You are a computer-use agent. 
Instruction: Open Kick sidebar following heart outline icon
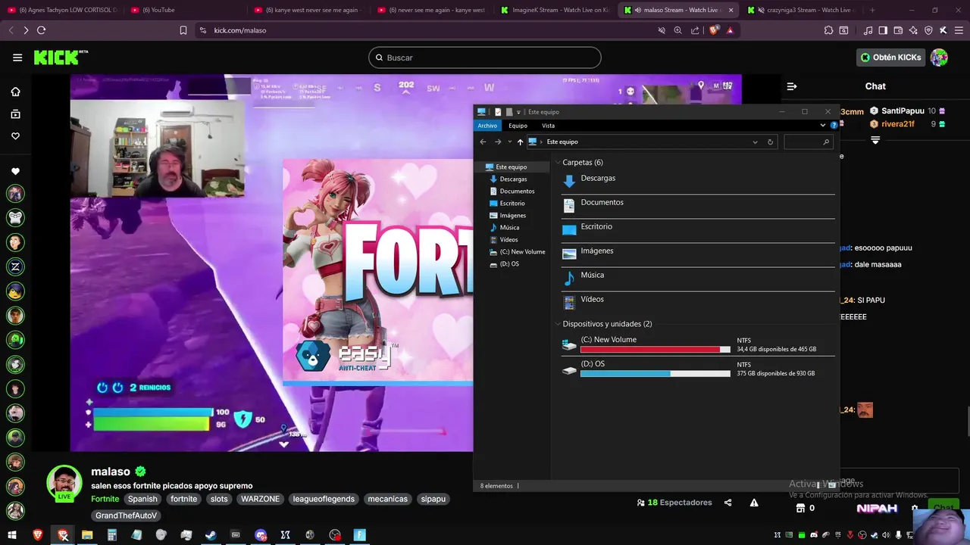(15, 136)
